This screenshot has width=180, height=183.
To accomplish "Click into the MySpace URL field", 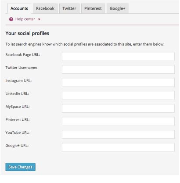I will [118, 108].
